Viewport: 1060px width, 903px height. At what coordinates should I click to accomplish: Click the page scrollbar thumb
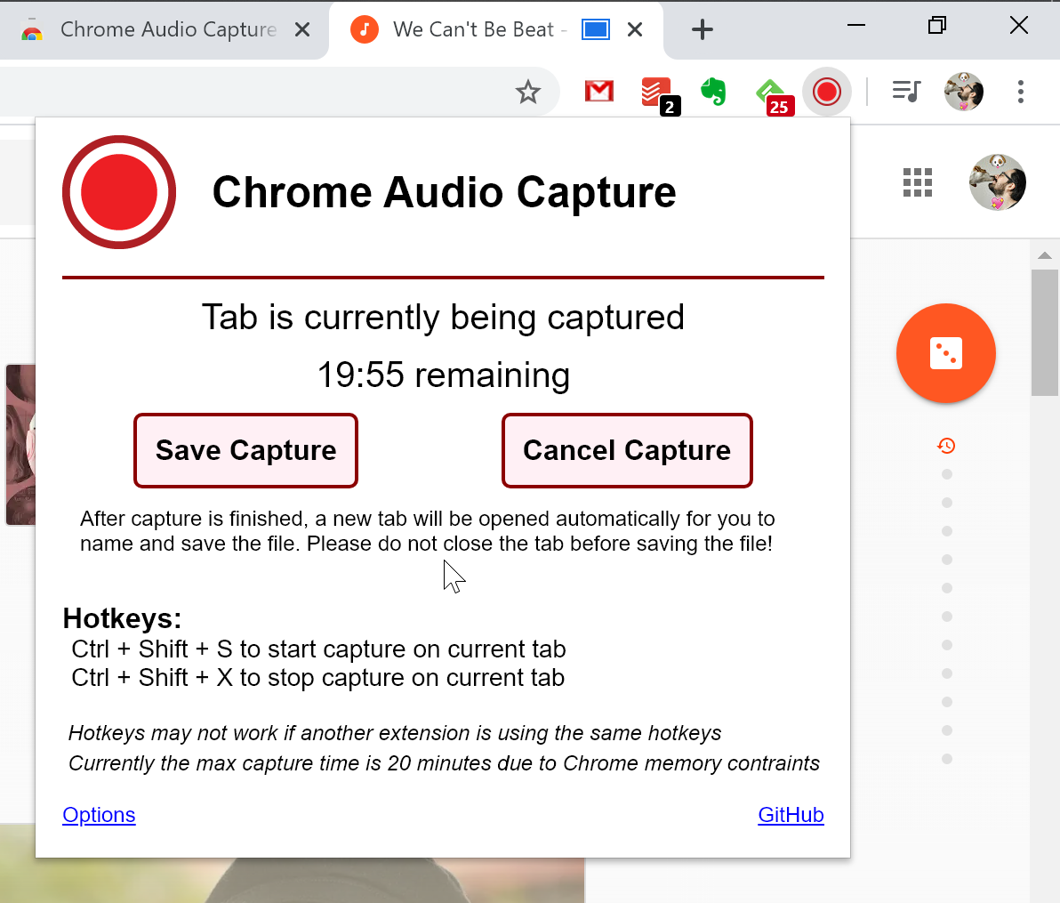click(x=1044, y=329)
